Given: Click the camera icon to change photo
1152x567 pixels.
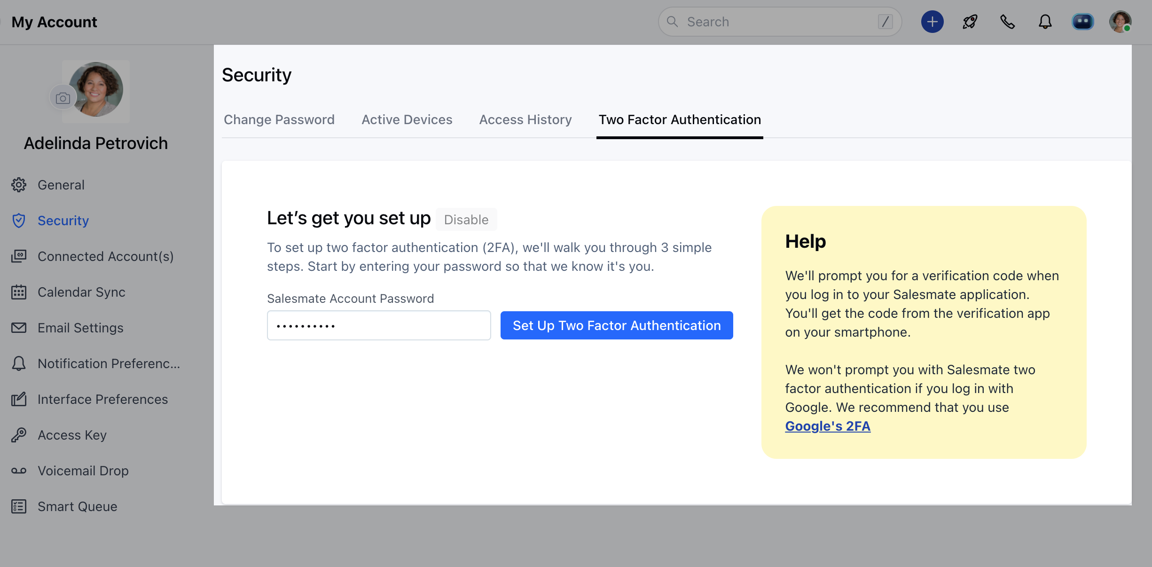Looking at the screenshot, I should 63,98.
